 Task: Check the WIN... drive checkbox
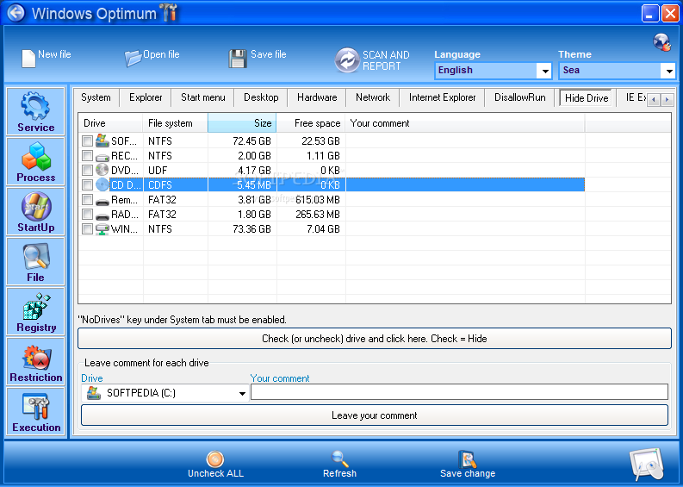88,229
